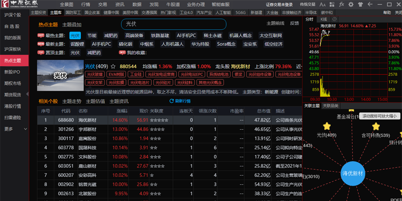Click the 龙头股 海优新材 name
Image resolution: width=402 pixels, height=201 pixels.
[x=240, y=67]
